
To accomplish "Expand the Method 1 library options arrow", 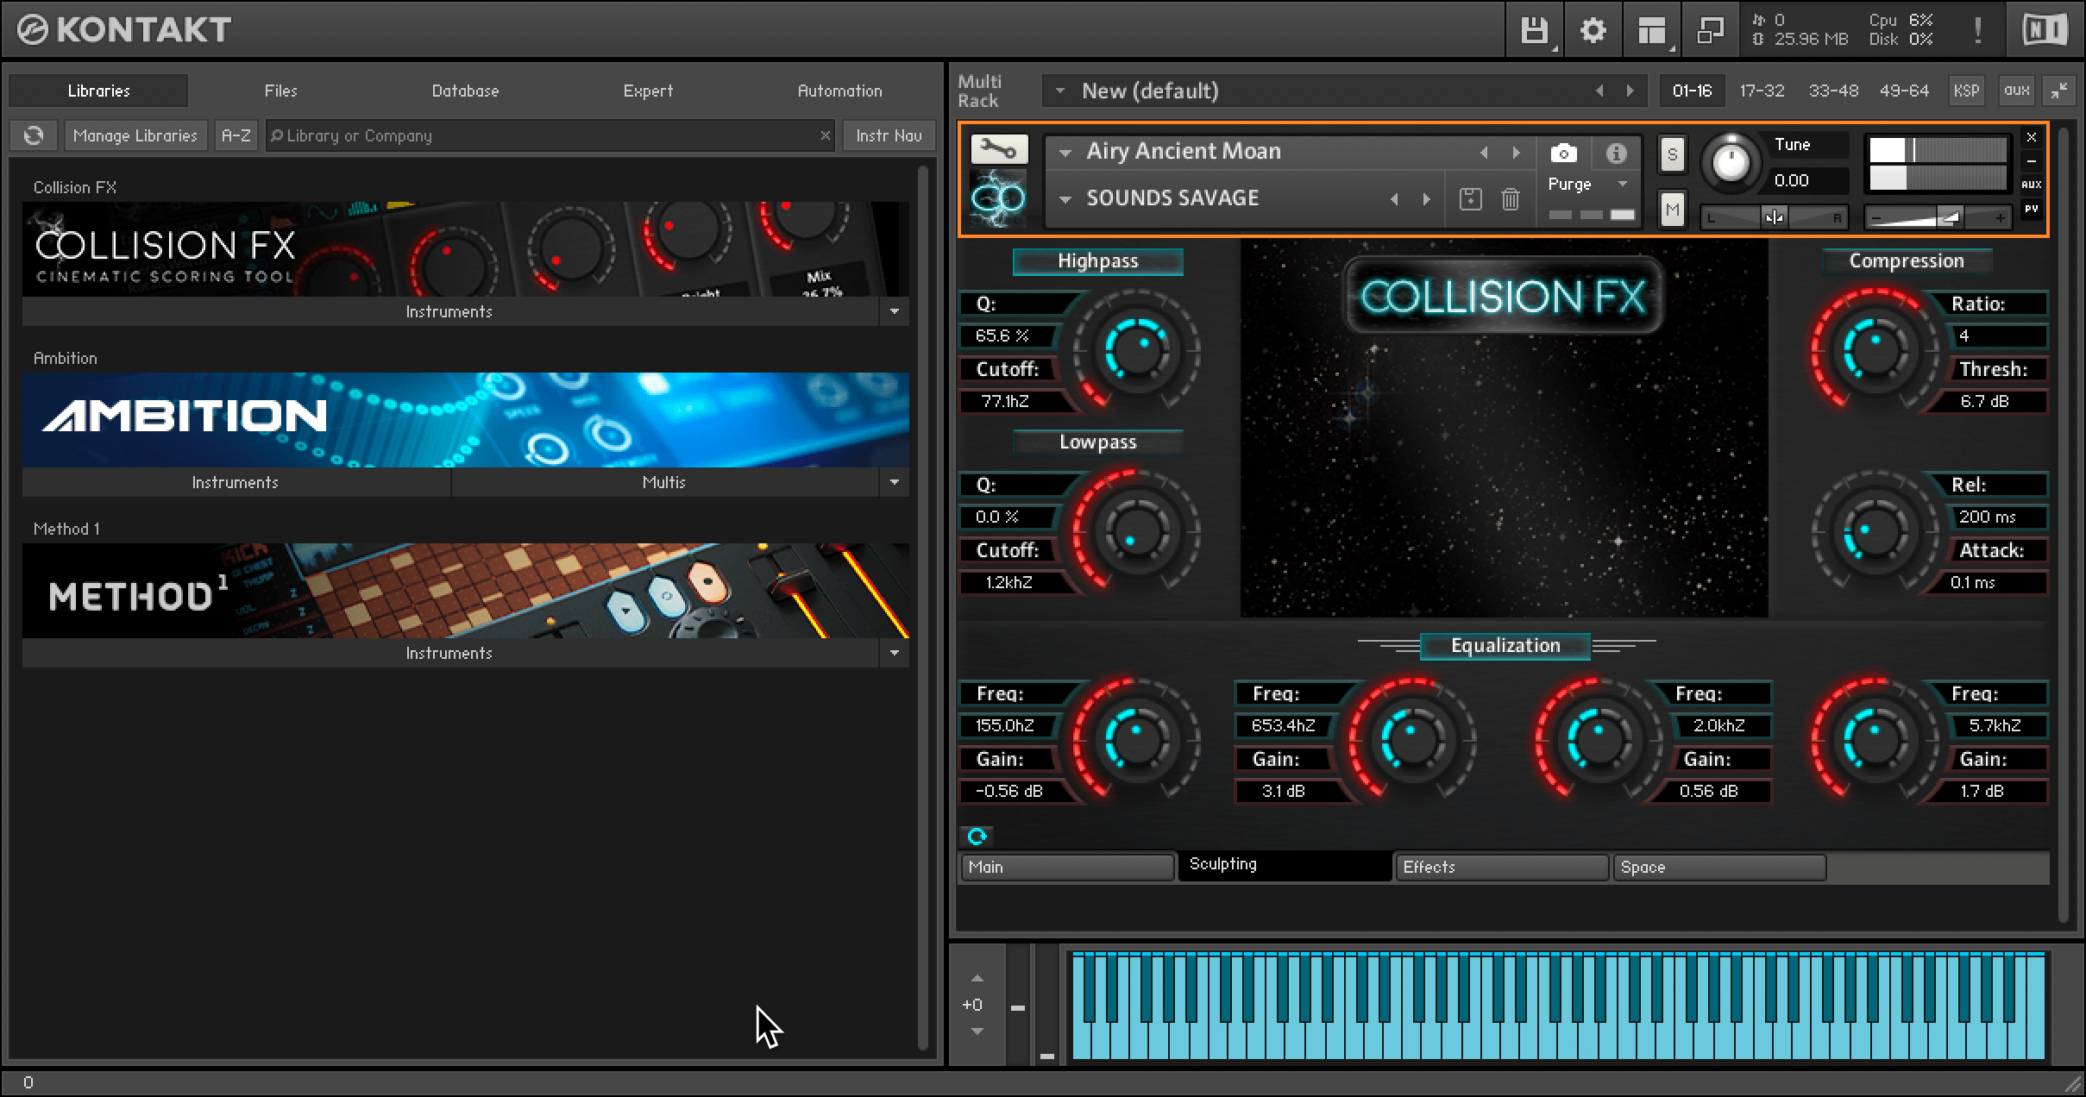I will tap(894, 653).
